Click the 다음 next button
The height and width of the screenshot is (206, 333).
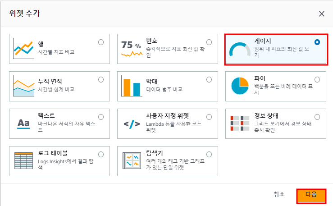(311, 195)
